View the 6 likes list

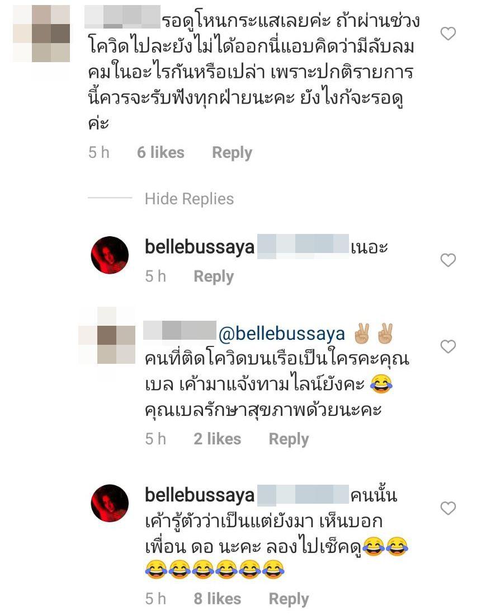point(161,152)
